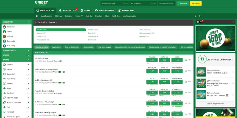Screen dimensions: 237x118
Task: Open the Promos icon in Accès Rapide
Action: coord(4,36)
